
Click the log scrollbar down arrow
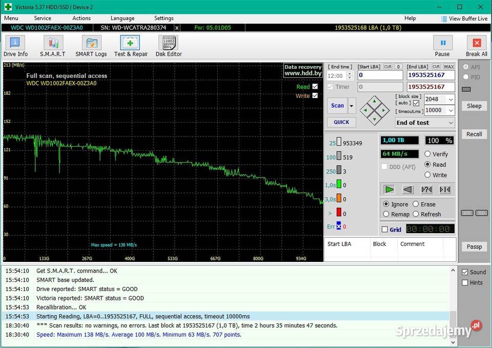pyautogui.click(x=453, y=342)
